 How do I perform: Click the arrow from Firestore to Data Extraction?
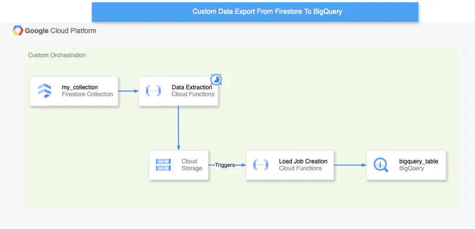[x=129, y=91]
